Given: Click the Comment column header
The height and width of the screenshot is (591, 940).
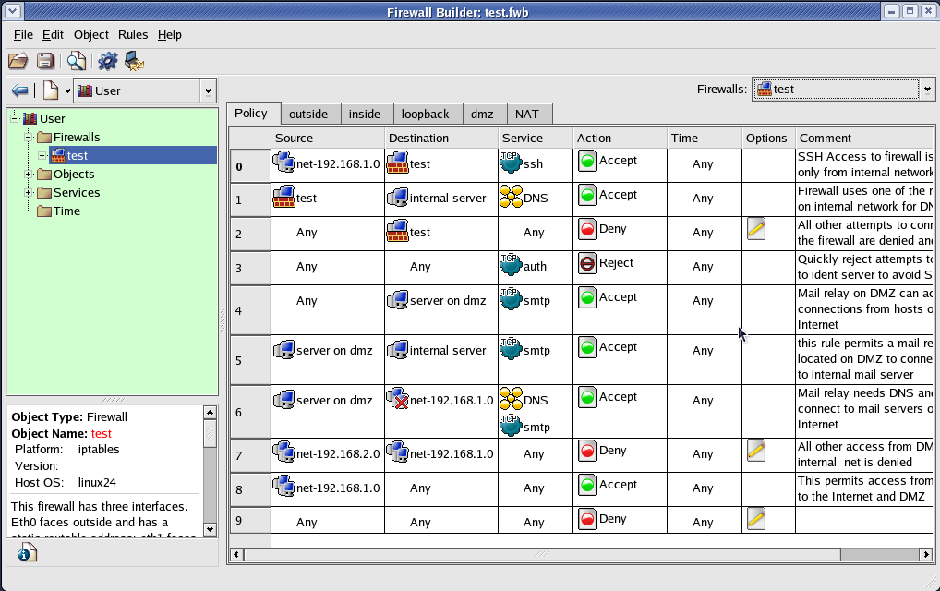Looking at the screenshot, I should [864, 138].
